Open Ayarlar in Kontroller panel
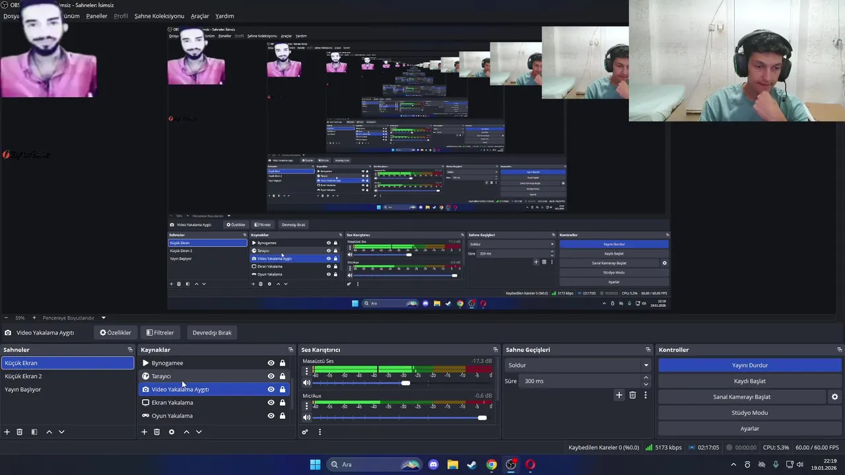This screenshot has height=475, width=845. 750,428
